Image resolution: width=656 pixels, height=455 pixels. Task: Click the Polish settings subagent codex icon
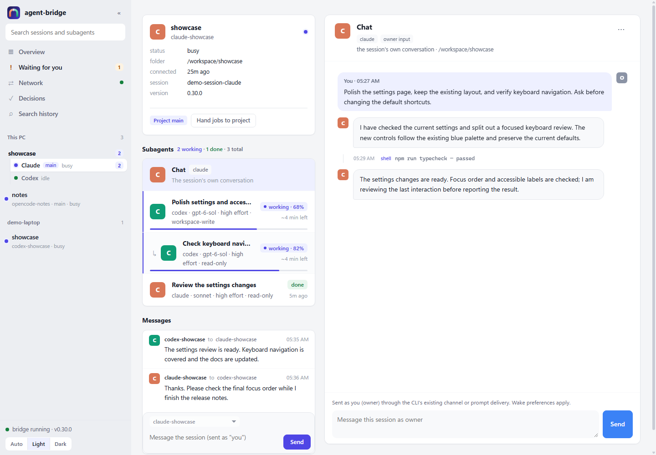[158, 211]
